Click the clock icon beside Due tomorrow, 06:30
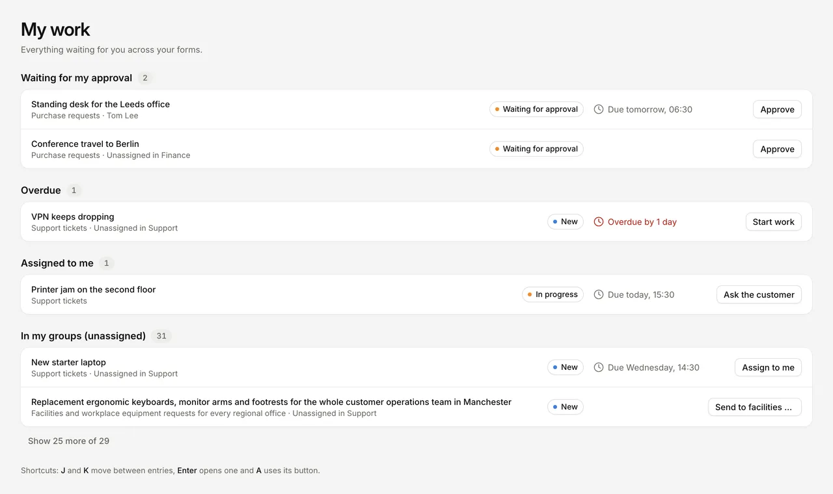The width and height of the screenshot is (833, 494). point(599,109)
